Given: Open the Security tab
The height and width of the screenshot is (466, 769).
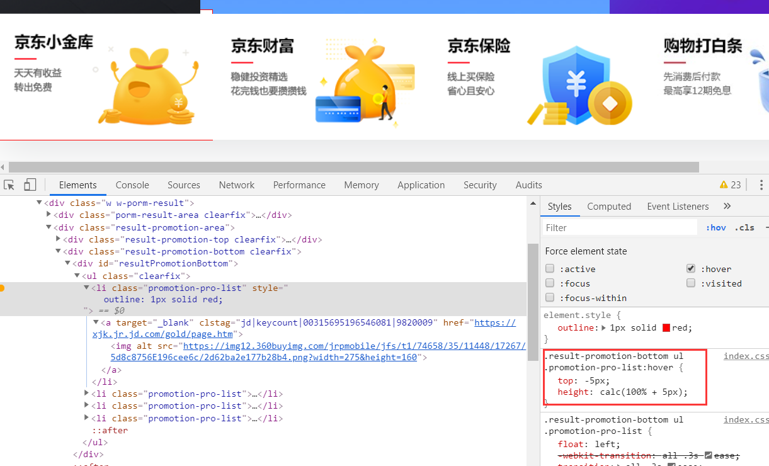Looking at the screenshot, I should (x=480, y=185).
